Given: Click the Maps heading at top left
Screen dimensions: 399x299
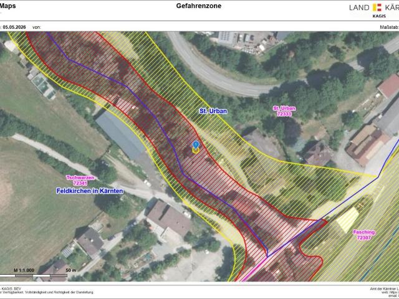Looking at the screenshot, I should [7, 6].
